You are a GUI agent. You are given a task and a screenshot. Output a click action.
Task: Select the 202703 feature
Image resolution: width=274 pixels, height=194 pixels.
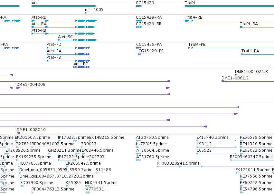pyautogui.click(x=90, y=160)
